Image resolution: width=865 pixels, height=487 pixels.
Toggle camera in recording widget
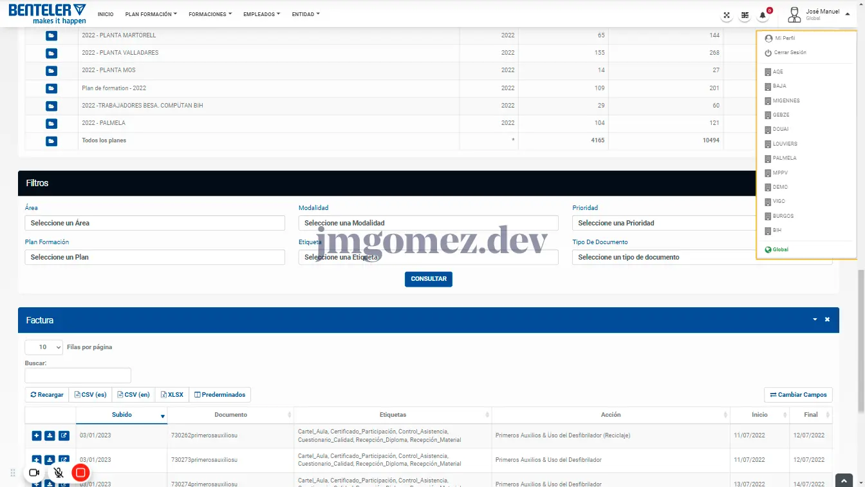tap(35, 473)
